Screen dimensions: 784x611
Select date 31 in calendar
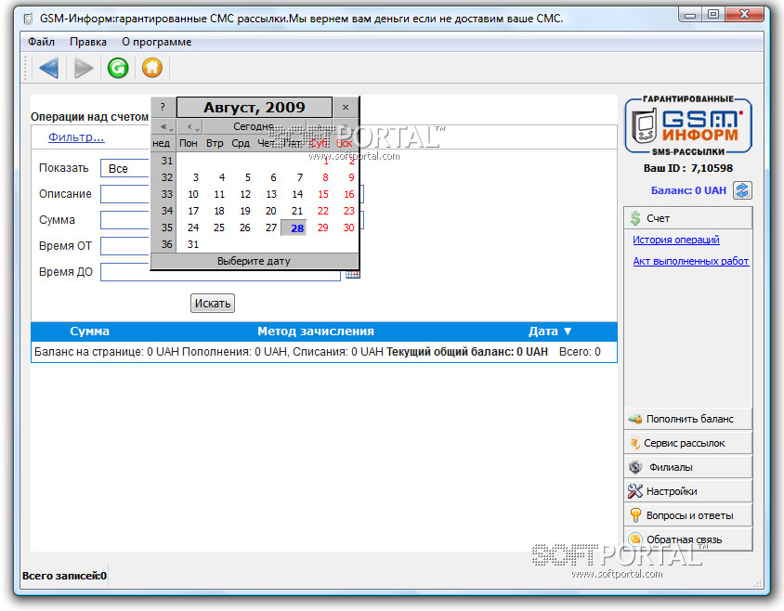tap(193, 244)
